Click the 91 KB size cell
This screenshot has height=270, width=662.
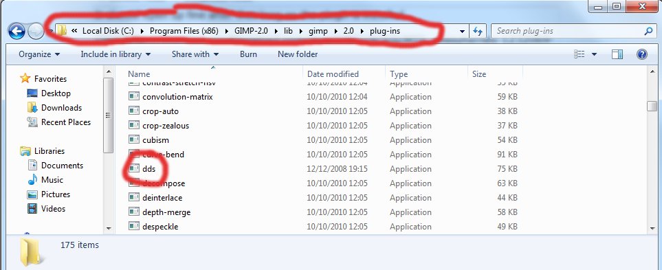(507, 155)
